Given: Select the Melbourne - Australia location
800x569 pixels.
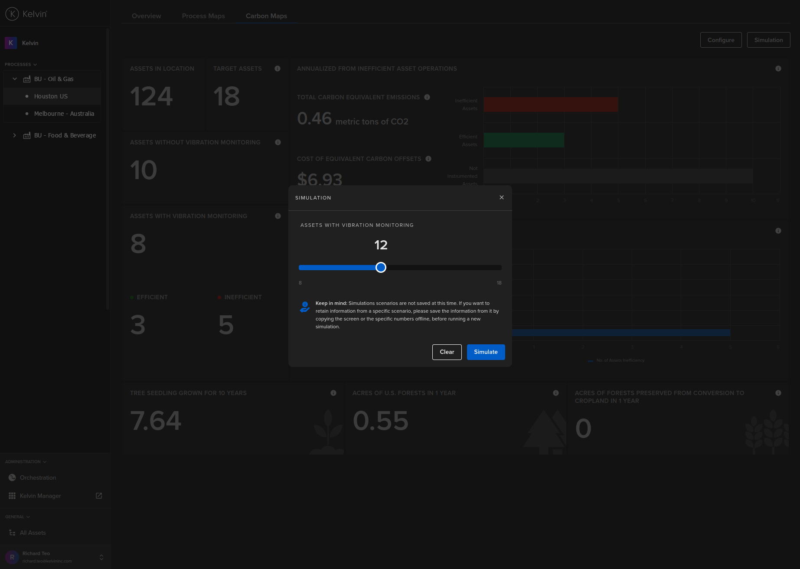Looking at the screenshot, I should [64, 114].
